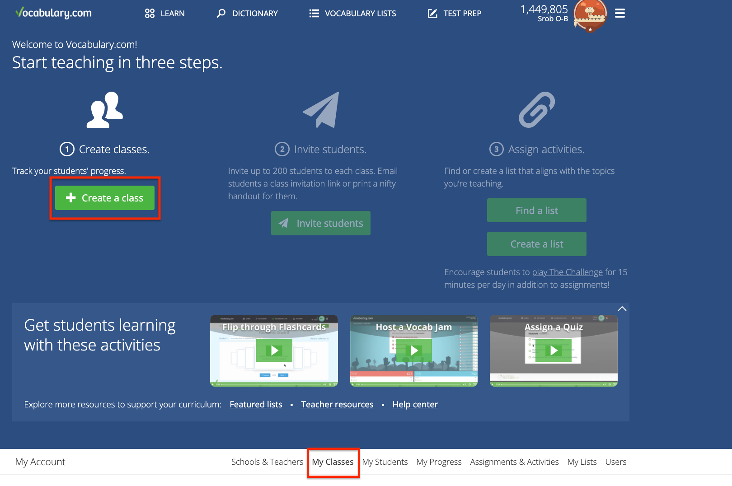Click the two-people create classes icon
This screenshot has height=486, width=732.
pyautogui.click(x=105, y=110)
